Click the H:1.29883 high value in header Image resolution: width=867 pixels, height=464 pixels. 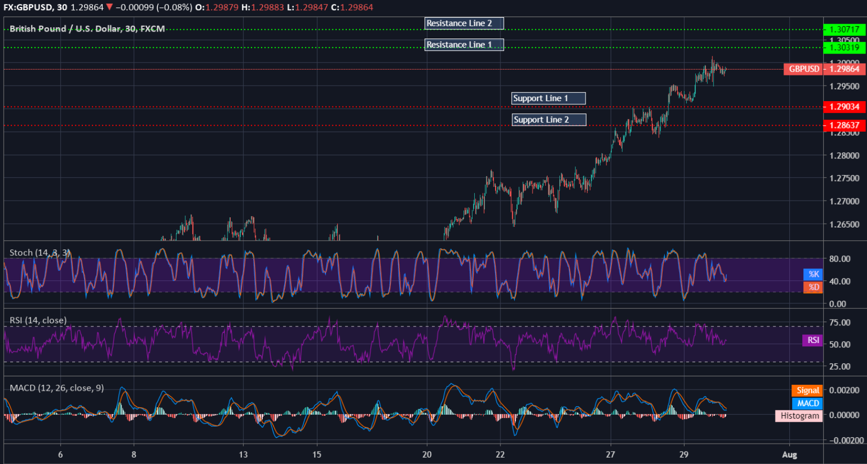(x=263, y=7)
